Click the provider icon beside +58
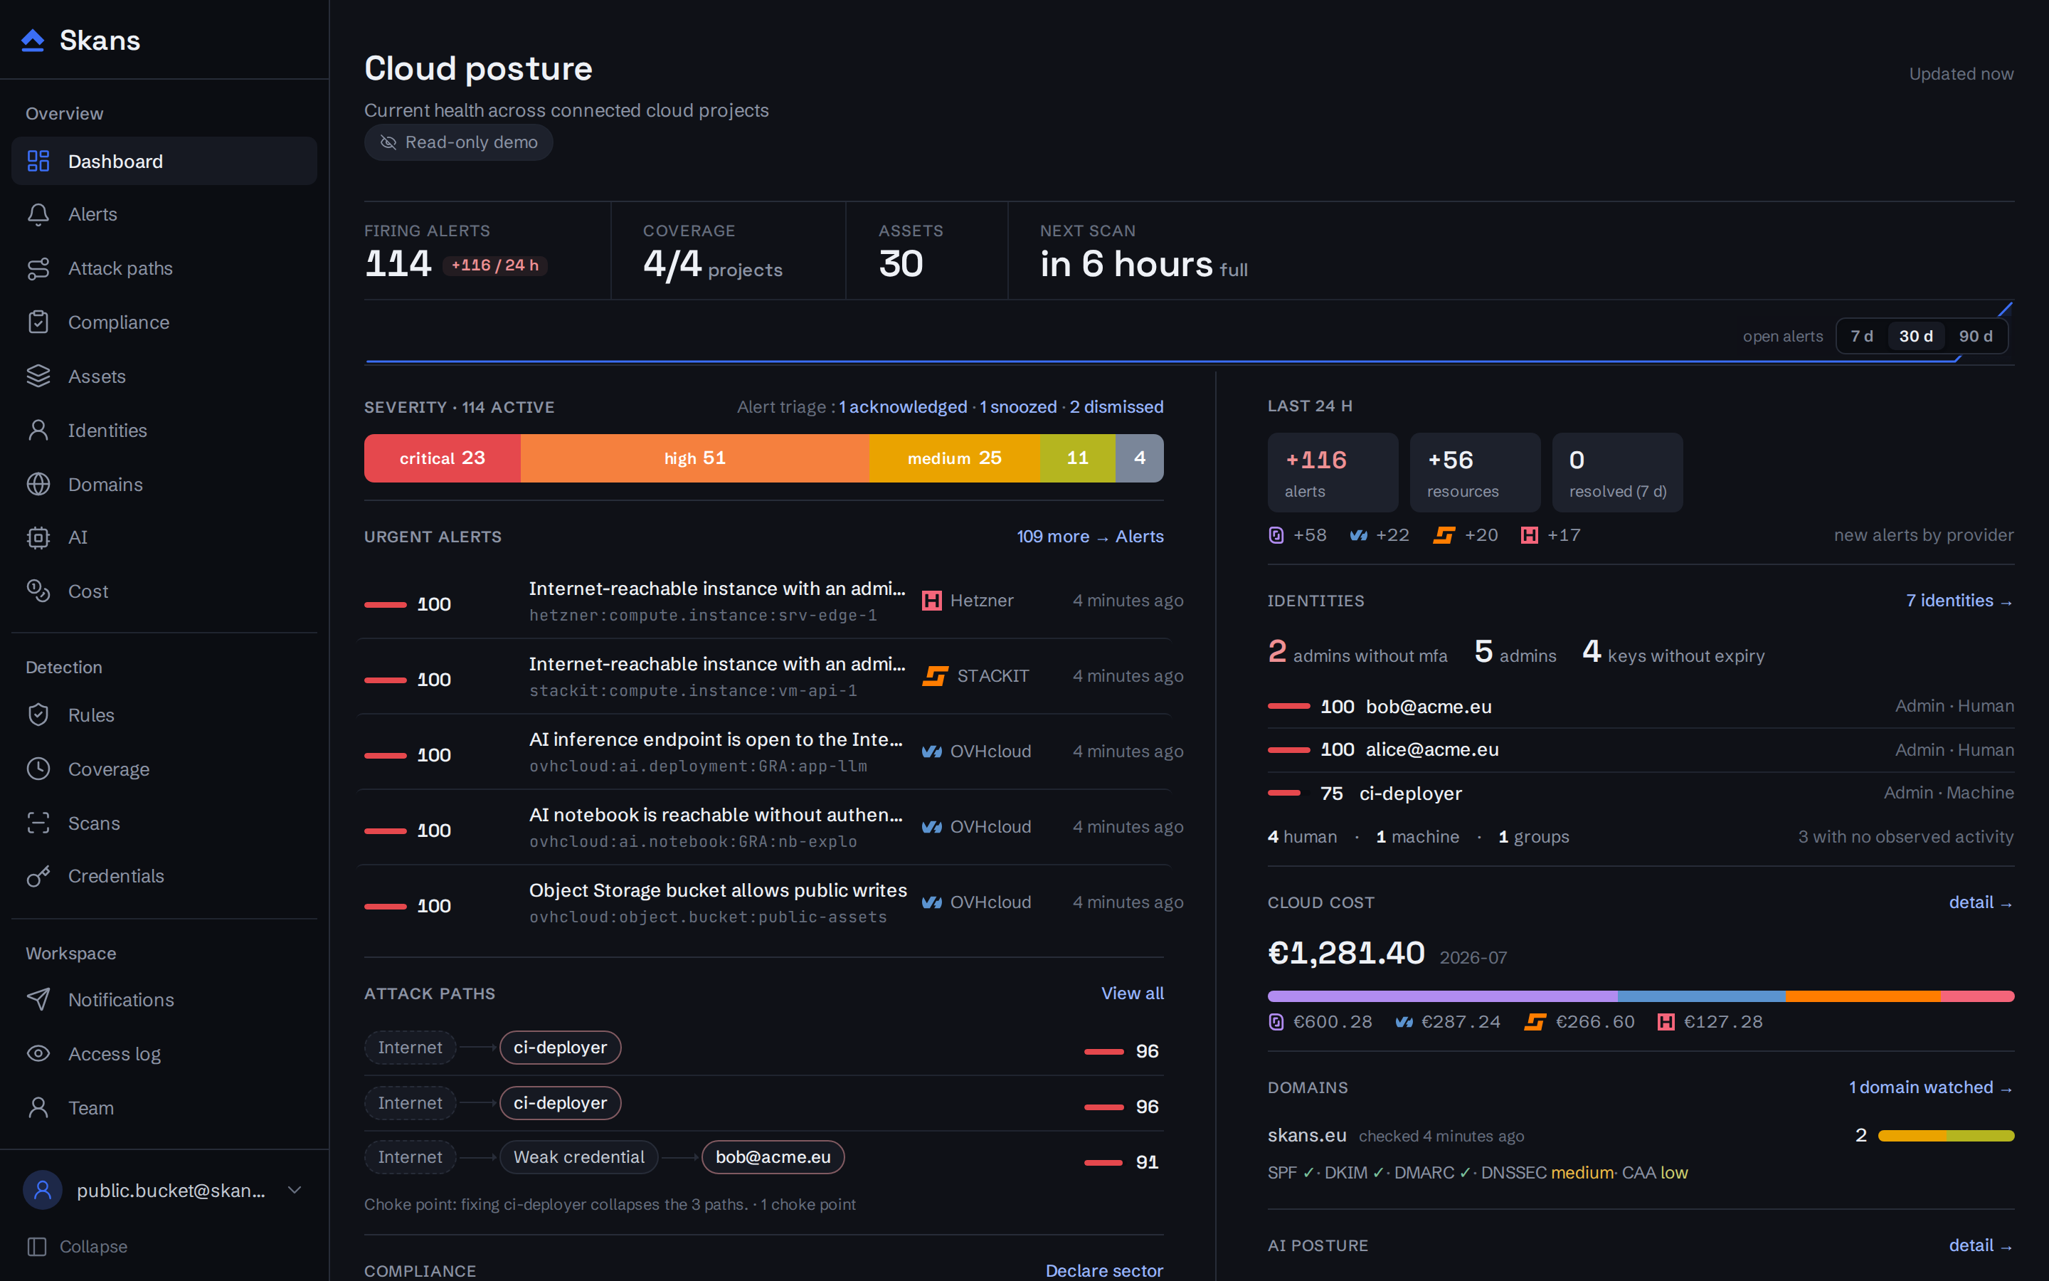This screenshot has height=1281, width=2049. point(1276,535)
